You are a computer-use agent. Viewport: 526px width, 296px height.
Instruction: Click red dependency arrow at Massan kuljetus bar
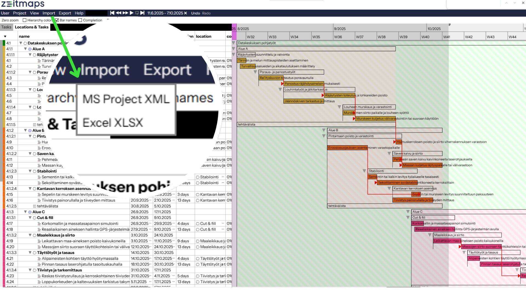[x=401, y=165]
